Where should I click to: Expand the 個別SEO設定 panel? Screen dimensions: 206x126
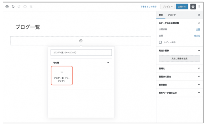coord(199,77)
